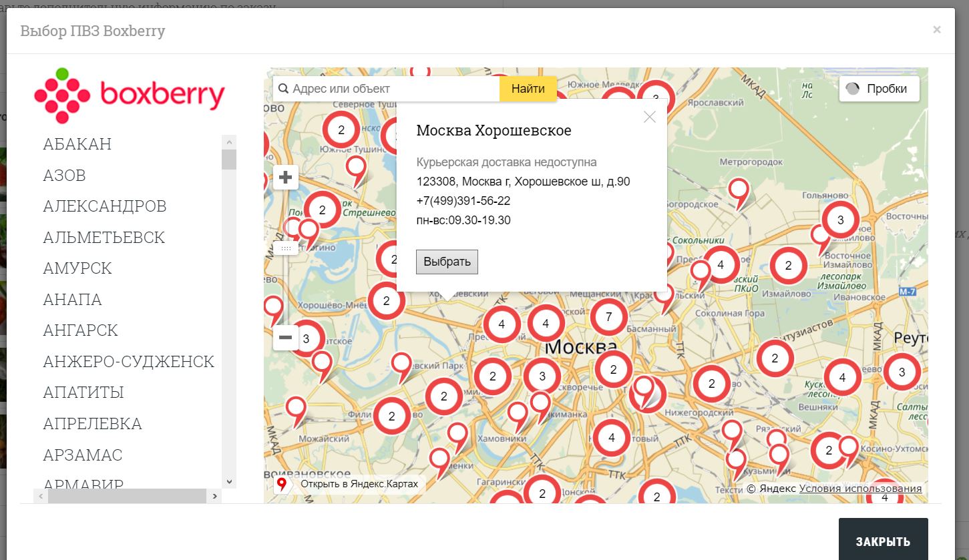This screenshot has height=560, width=969.
Task: Select city АПРЕЛЕВКА from the list
Action: pyautogui.click(x=93, y=424)
